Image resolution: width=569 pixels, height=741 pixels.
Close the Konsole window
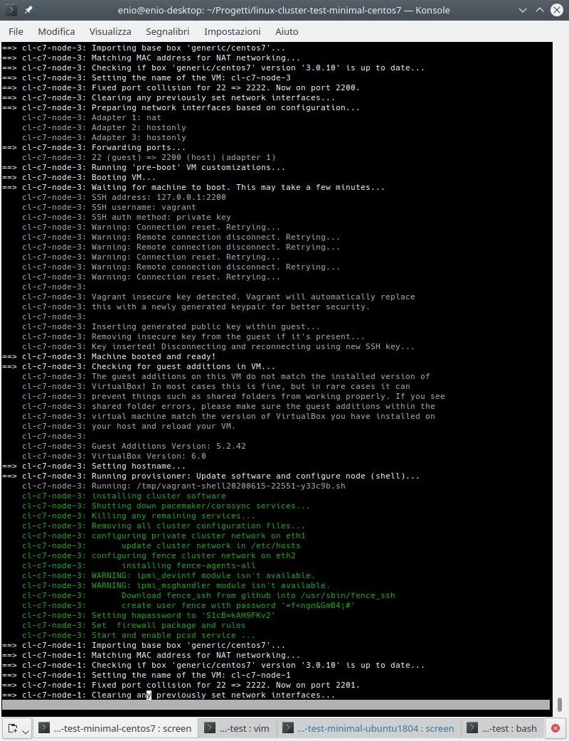556,10
